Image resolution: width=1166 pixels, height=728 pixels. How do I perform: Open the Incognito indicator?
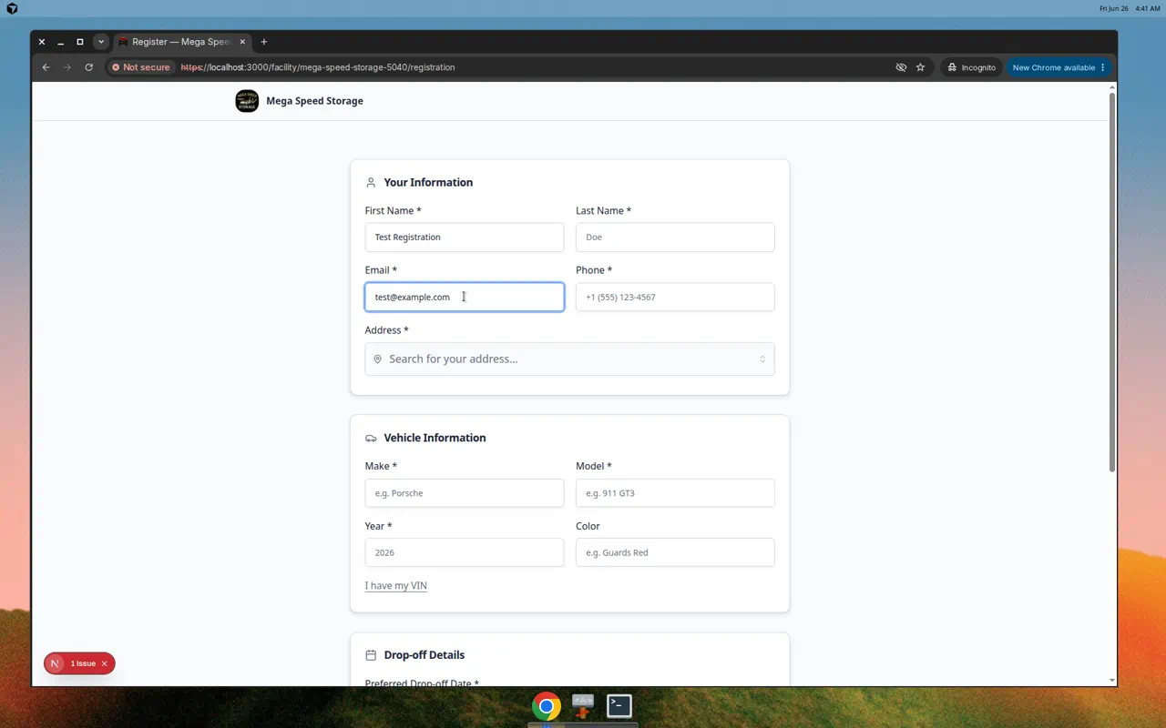971,67
